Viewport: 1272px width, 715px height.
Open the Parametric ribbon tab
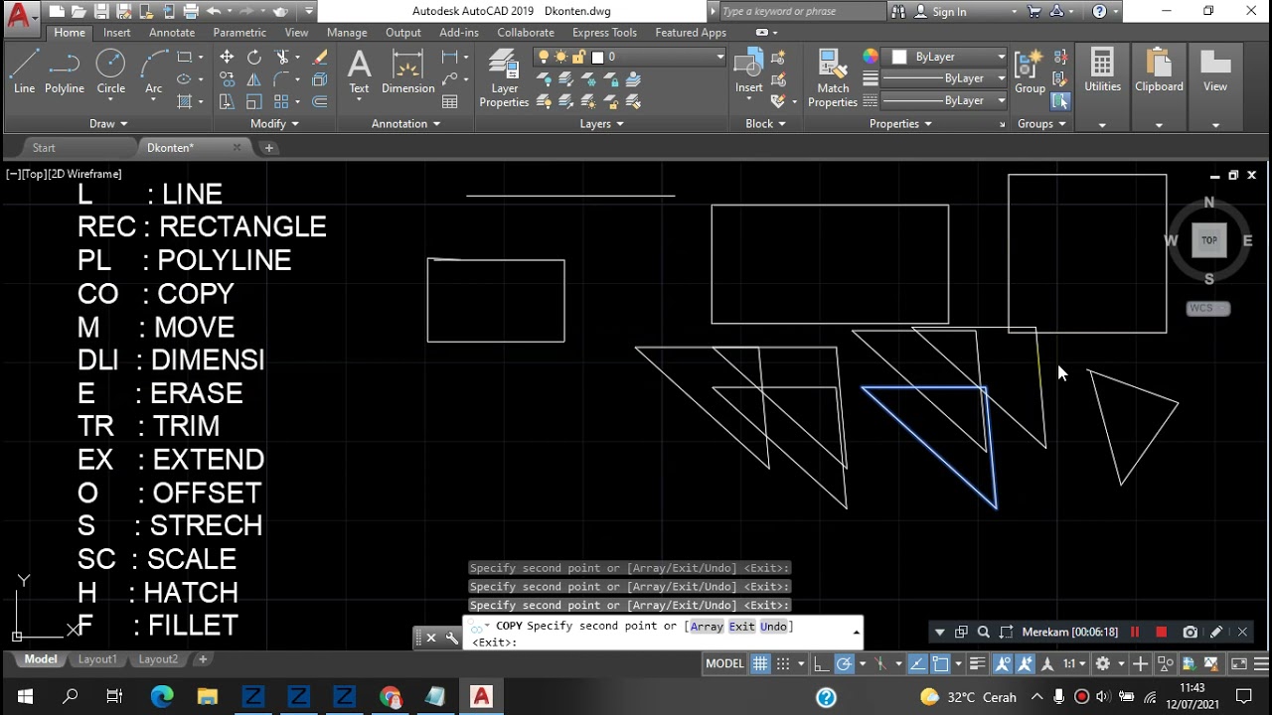coord(239,33)
